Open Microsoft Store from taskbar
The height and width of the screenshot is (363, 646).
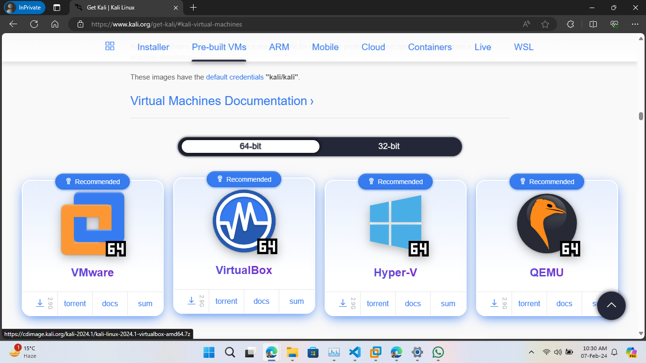(x=313, y=352)
